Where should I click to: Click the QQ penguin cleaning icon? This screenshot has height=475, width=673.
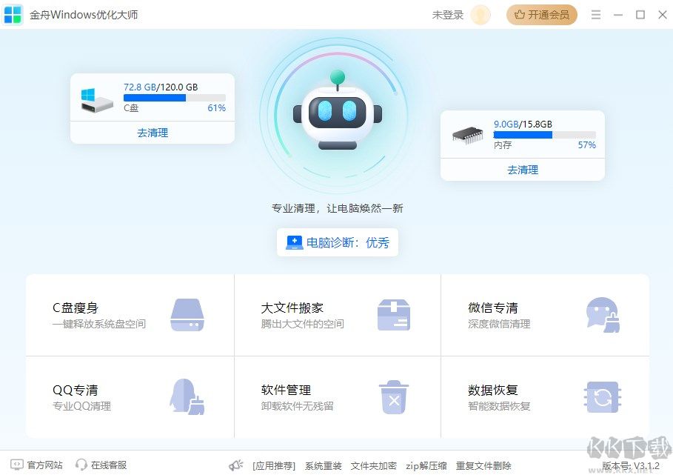pos(187,396)
